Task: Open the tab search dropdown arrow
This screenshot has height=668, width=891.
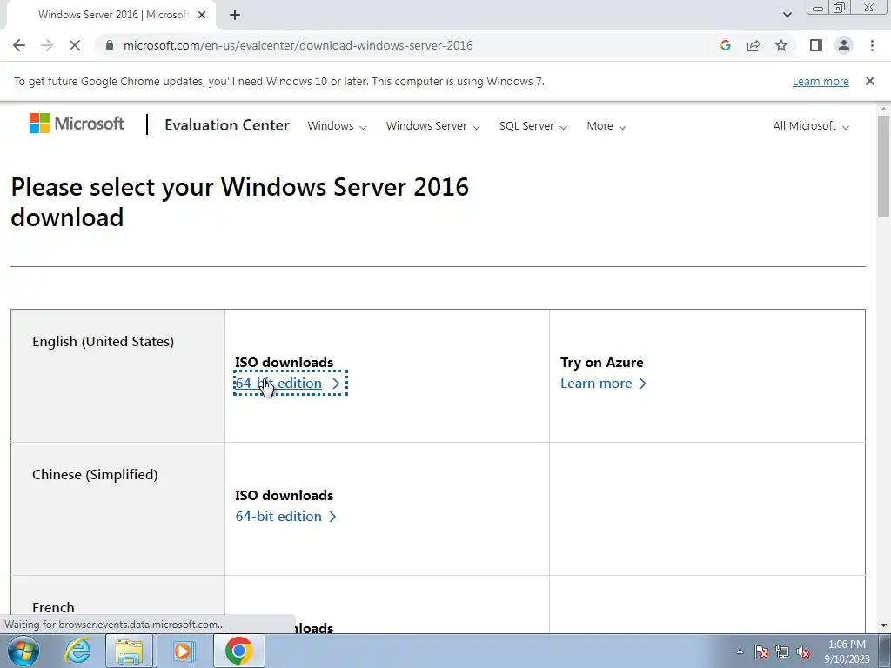Action: coord(787,15)
